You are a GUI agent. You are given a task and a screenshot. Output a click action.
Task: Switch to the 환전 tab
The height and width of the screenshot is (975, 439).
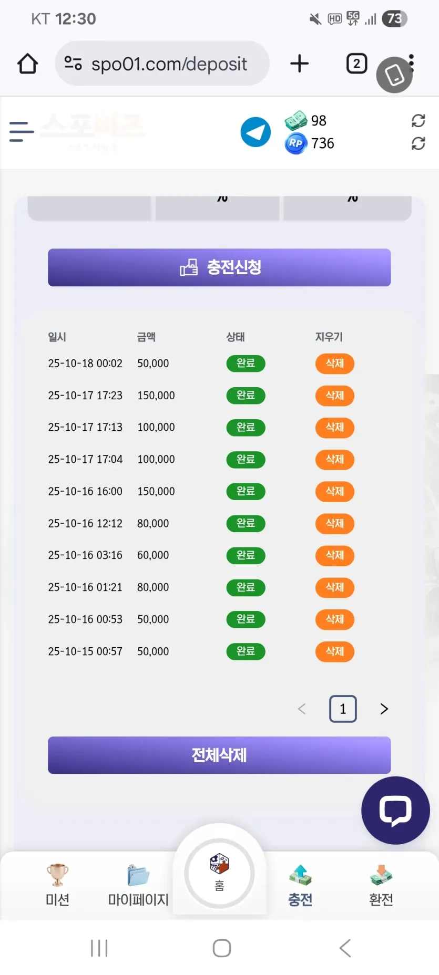point(381,885)
